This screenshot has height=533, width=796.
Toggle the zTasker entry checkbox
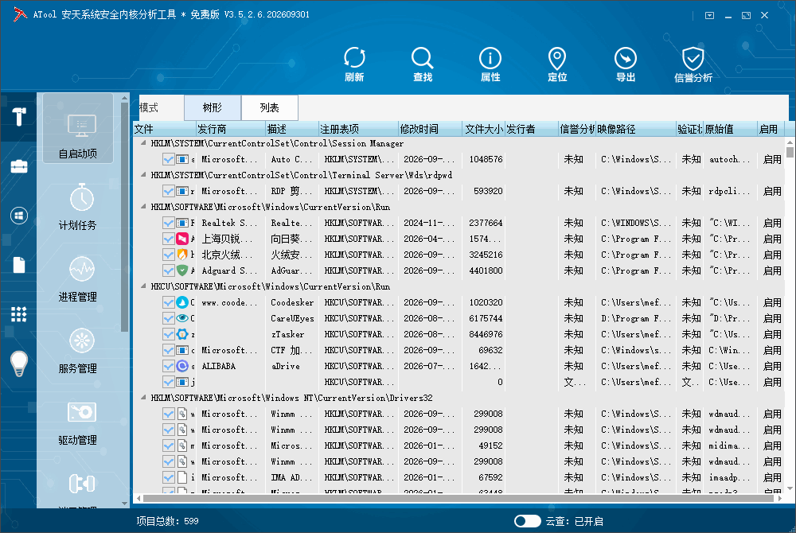169,334
